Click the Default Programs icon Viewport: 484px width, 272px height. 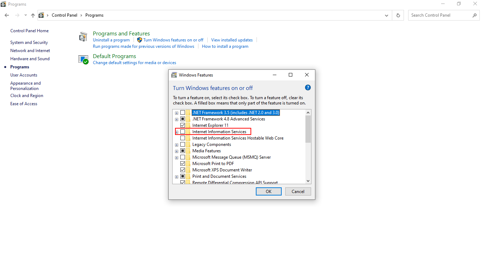tap(83, 59)
